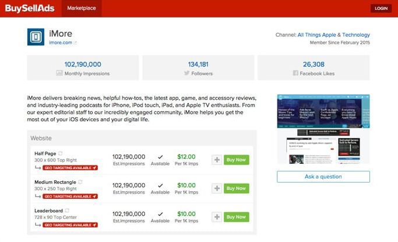
Task: Click Medium Rectangle estimated impressions value
Action: click(129, 185)
